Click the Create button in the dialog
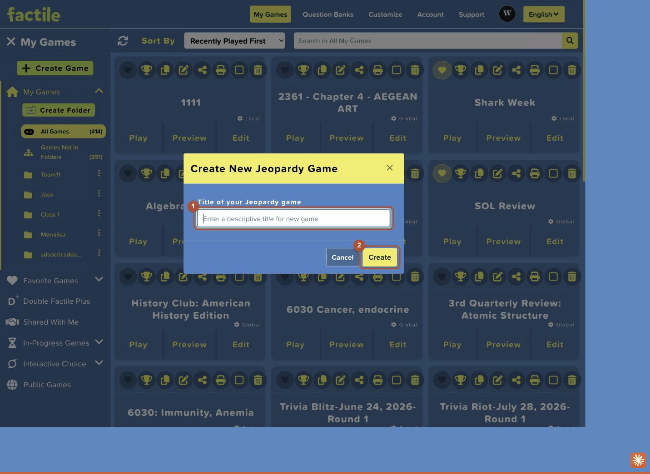Image resolution: width=650 pixels, height=474 pixels. [380, 257]
